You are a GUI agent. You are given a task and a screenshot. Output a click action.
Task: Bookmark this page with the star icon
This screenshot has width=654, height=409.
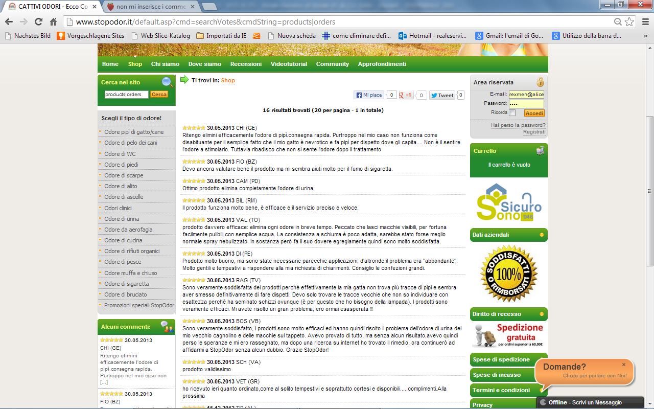[629, 22]
